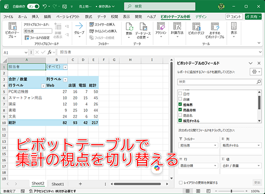
Task: Open the ホーム tab
Action: pos(22,17)
